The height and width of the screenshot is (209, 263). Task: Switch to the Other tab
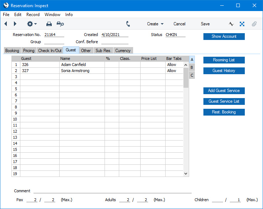click(x=86, y=50)
